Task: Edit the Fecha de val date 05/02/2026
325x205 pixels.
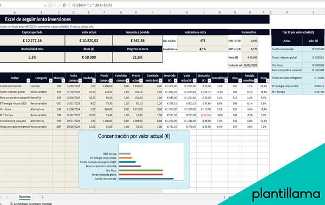Action: coord(250,65)
